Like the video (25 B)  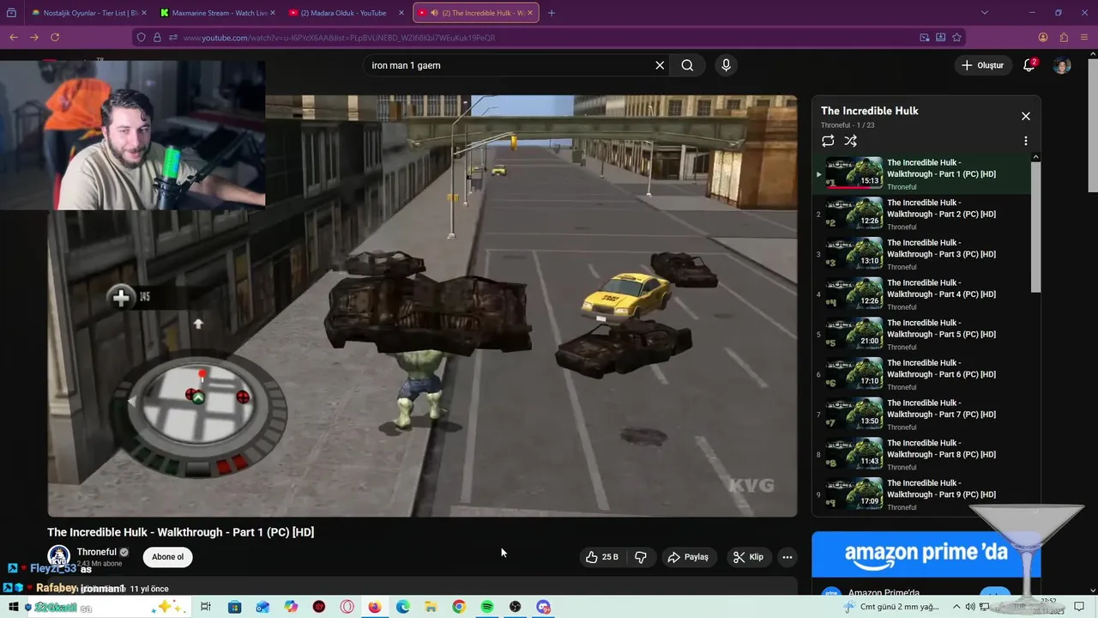602,557
